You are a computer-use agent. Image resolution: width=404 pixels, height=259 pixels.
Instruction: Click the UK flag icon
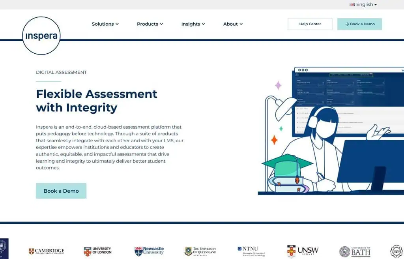click(352, 4)
